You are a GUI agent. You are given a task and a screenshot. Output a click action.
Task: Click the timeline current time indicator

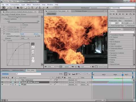(x=123, y=75)
